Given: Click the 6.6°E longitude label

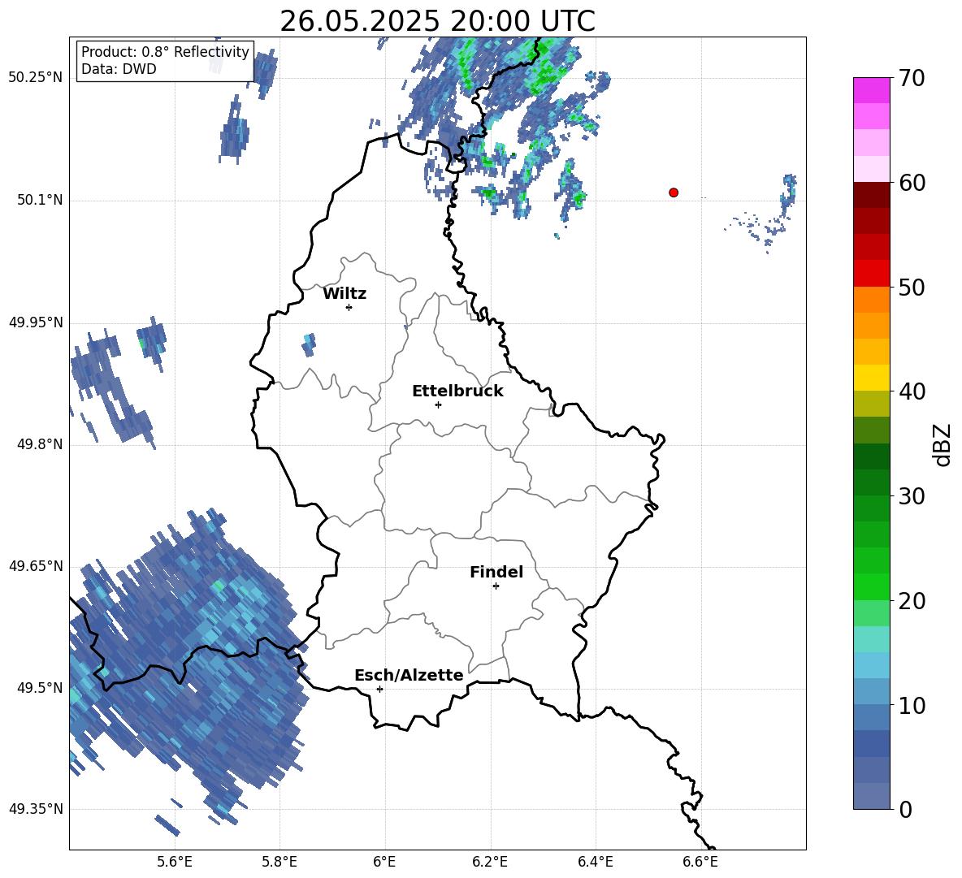Looking at the screenshot, I should coord(700,862).
